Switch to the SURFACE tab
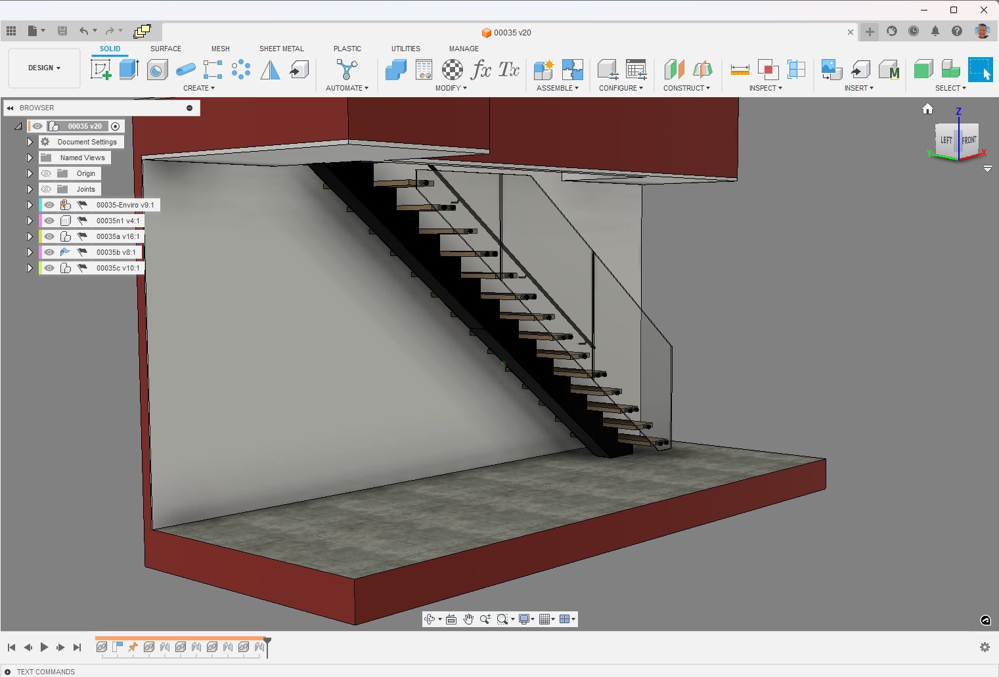999x677 pixels. (x=166, y=49)
